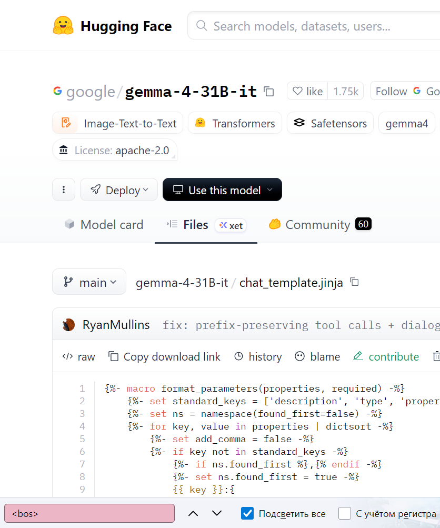Click Copy download link
440x528 pixels.
(164, 356)
